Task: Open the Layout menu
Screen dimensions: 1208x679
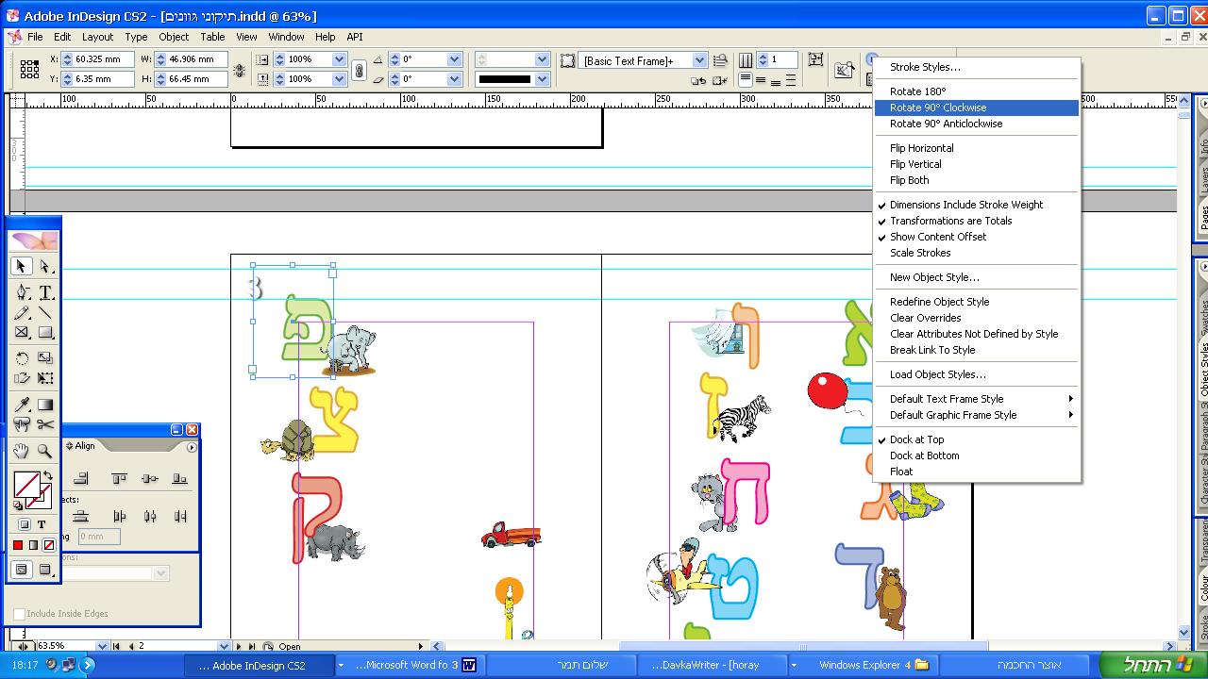Action: click(x=97, y=37)
